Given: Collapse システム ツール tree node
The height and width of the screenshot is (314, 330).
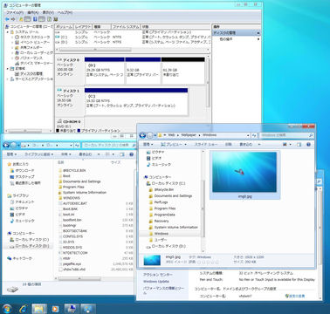Looking at the screenshot, I should (8, 32).
